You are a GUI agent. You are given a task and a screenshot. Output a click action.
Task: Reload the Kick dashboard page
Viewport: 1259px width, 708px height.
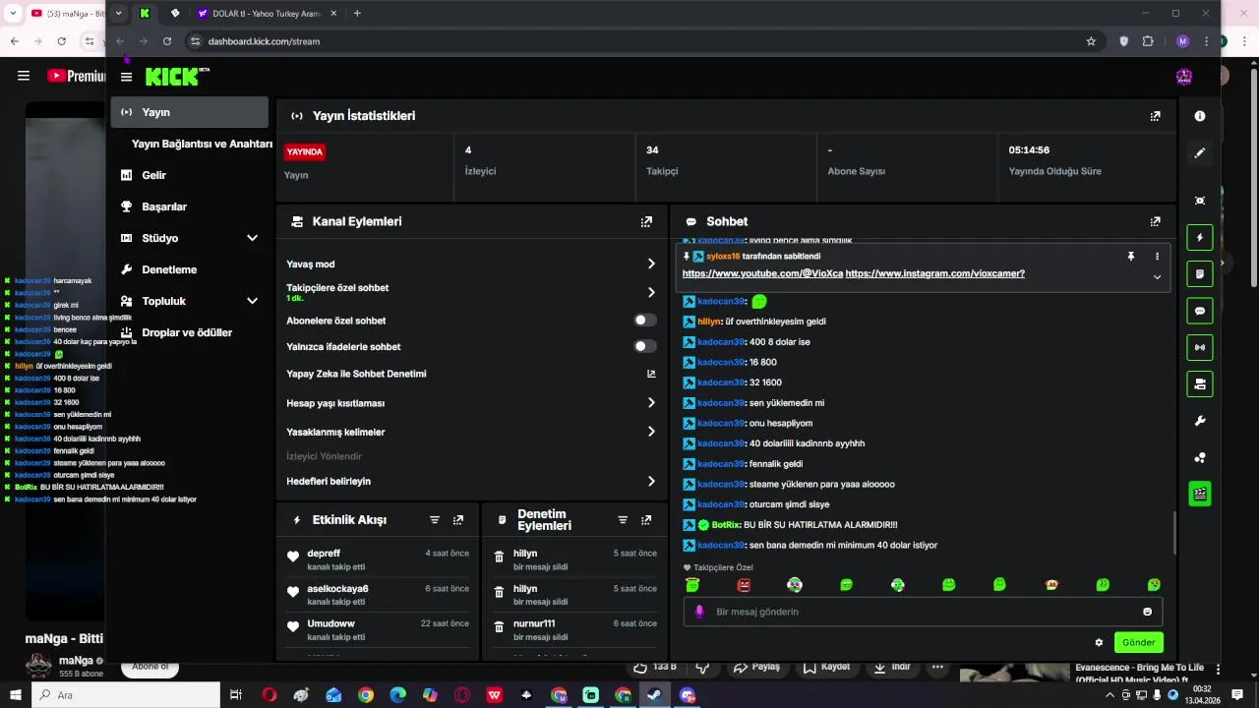(x=167, y=41)
